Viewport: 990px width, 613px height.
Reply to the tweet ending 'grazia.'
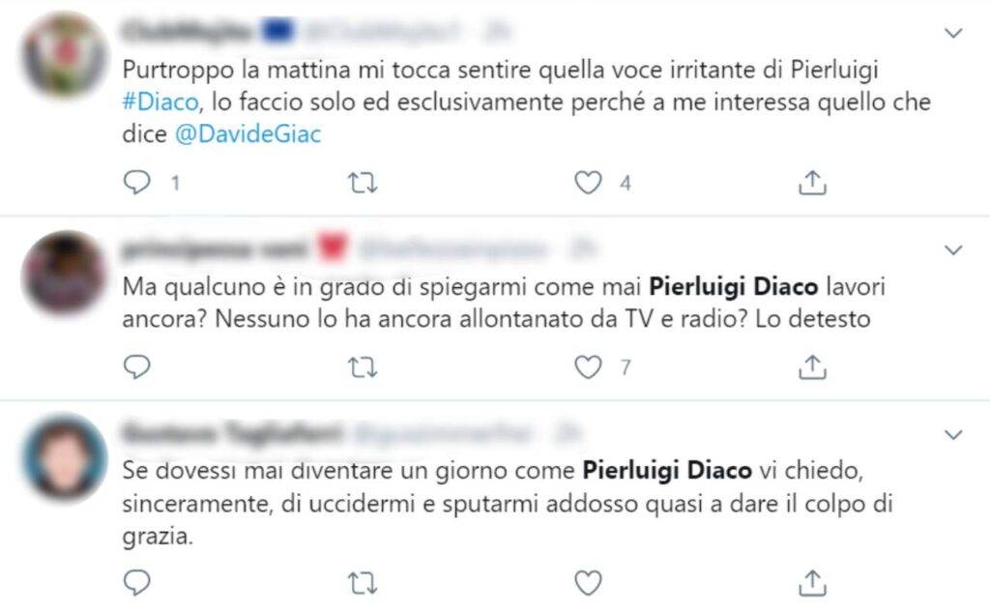point(136,583)
